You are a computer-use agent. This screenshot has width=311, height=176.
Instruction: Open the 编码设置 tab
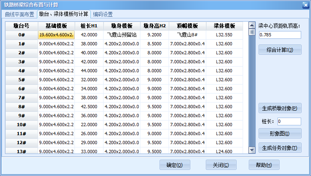[x=103, y=14]
